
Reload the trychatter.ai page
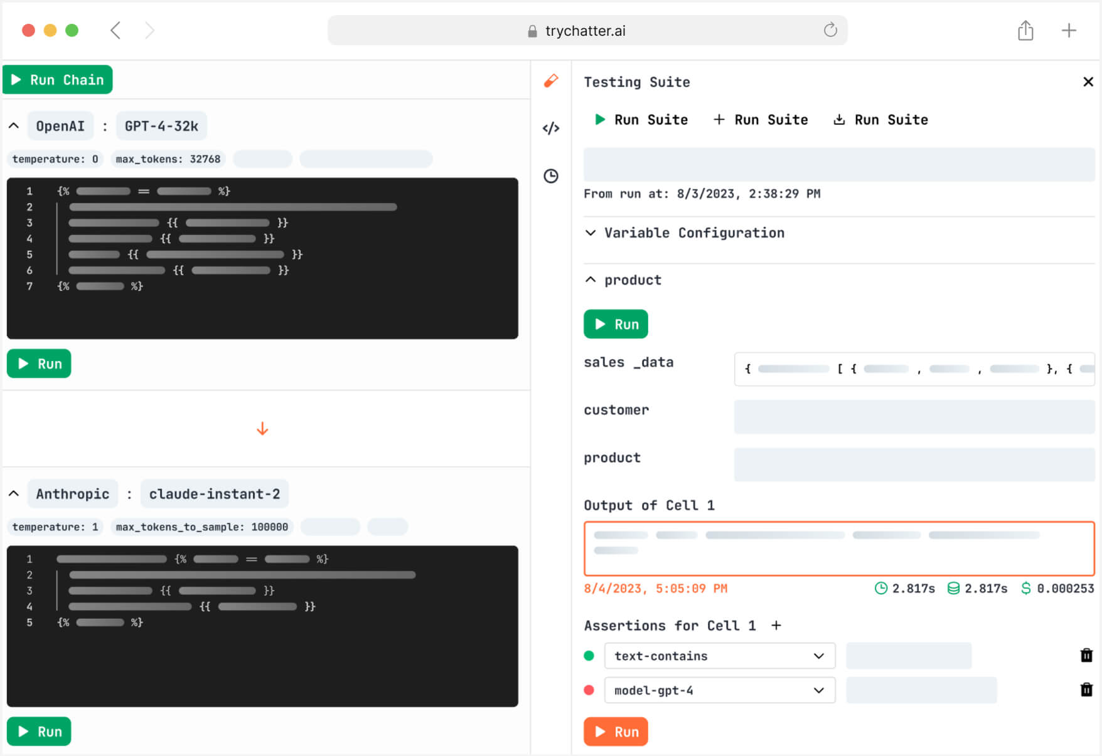[830, 30]
